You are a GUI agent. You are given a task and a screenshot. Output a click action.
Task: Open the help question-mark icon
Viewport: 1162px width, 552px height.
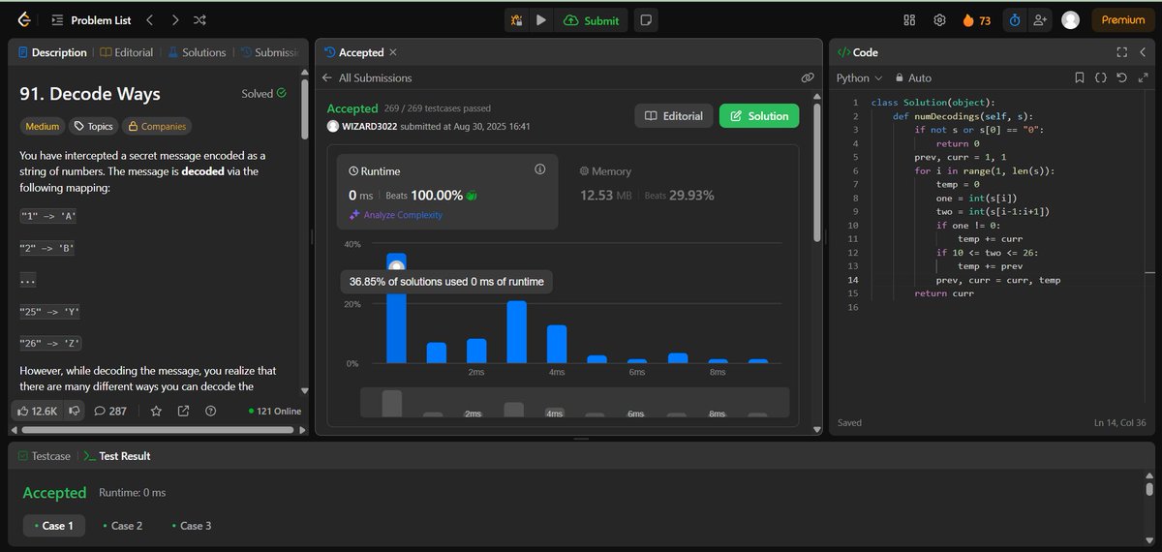tap(210, 411)
